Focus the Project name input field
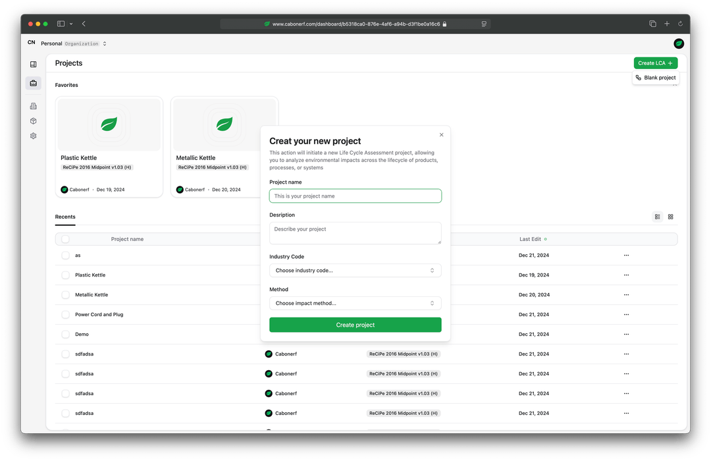Image resolution: width=711 pixels, height=461 pixels. point(355,196)
